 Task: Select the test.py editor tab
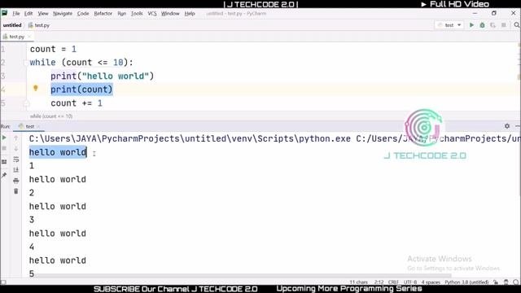coord(16,37)
